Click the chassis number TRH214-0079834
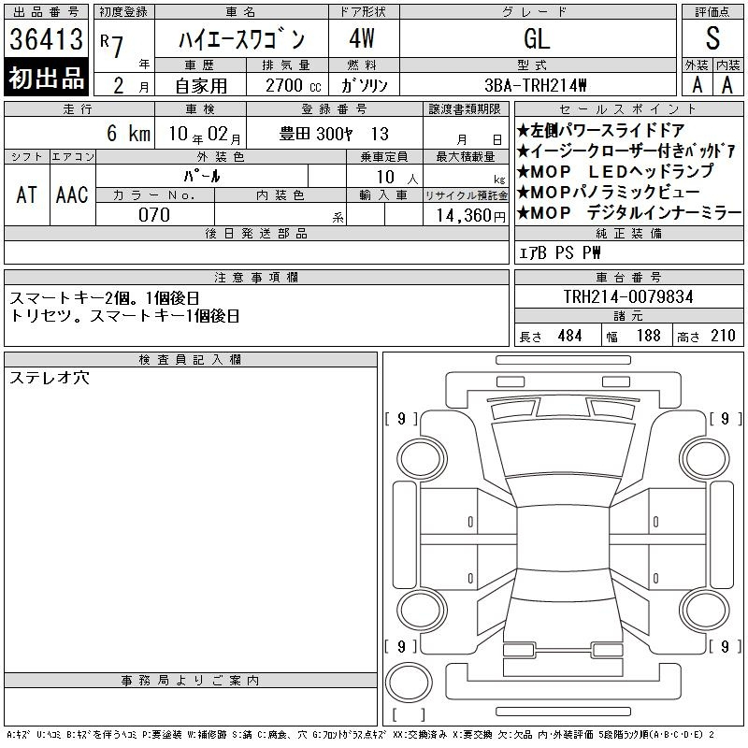This screenshot has height=748, width=748. coord(627,297)
